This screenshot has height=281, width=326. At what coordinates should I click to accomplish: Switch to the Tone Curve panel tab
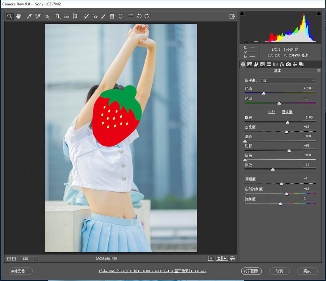click(x=249, y=64)
